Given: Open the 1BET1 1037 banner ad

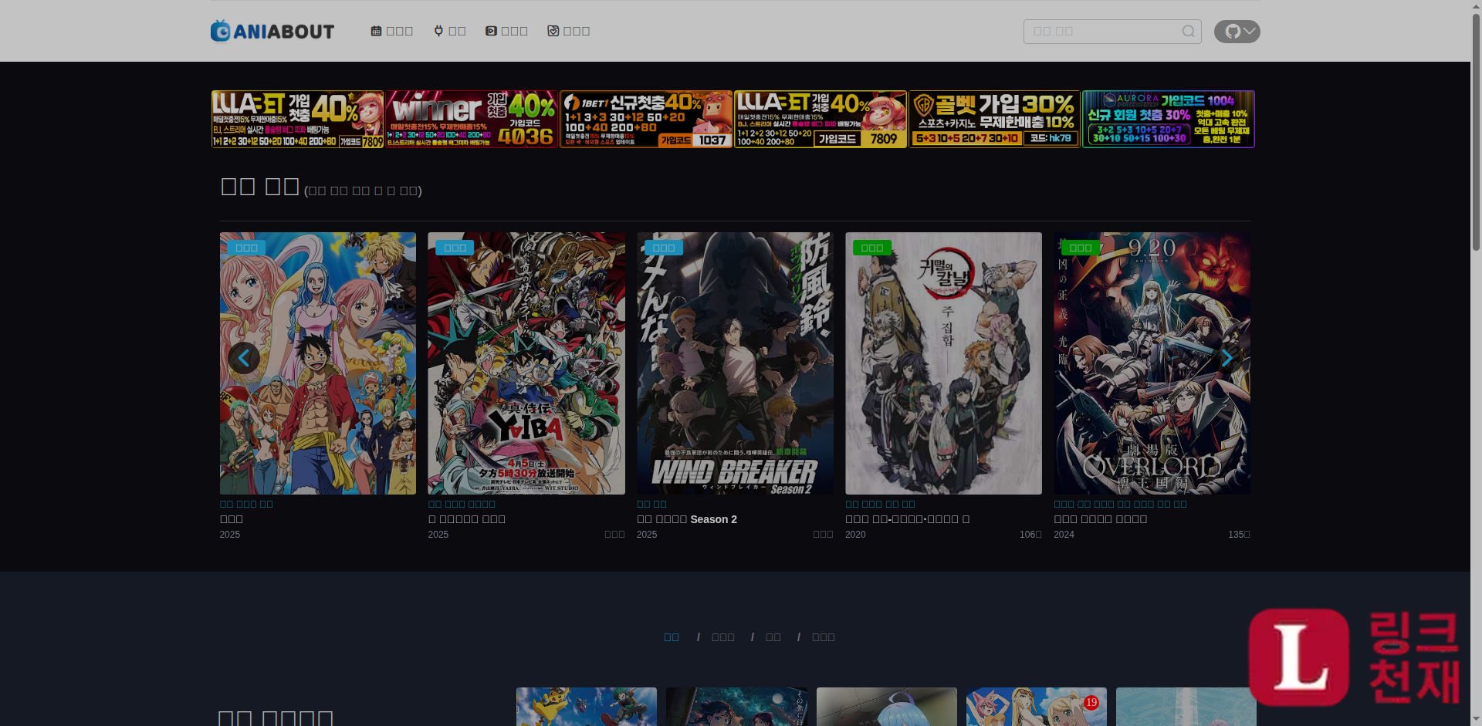Looking at the screenshot, I should point(646,120).
